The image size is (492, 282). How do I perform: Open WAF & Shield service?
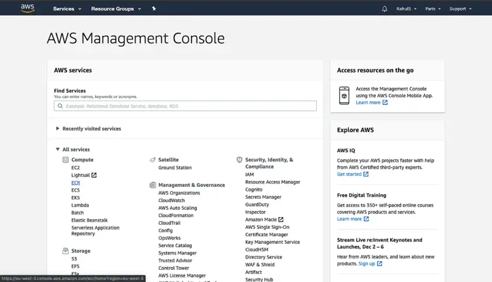click(x=260, y=265)
